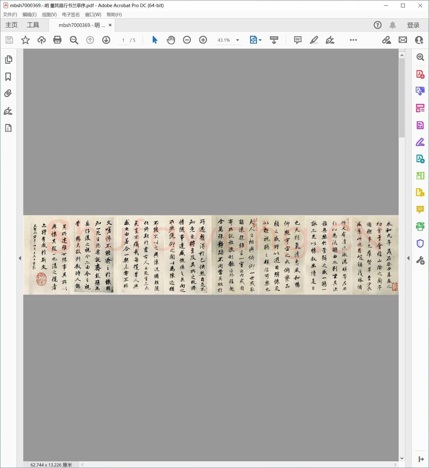Viewport: 429px width, 468px height.
Task: Switch to the 主页 tab
Action: (11, 25)
